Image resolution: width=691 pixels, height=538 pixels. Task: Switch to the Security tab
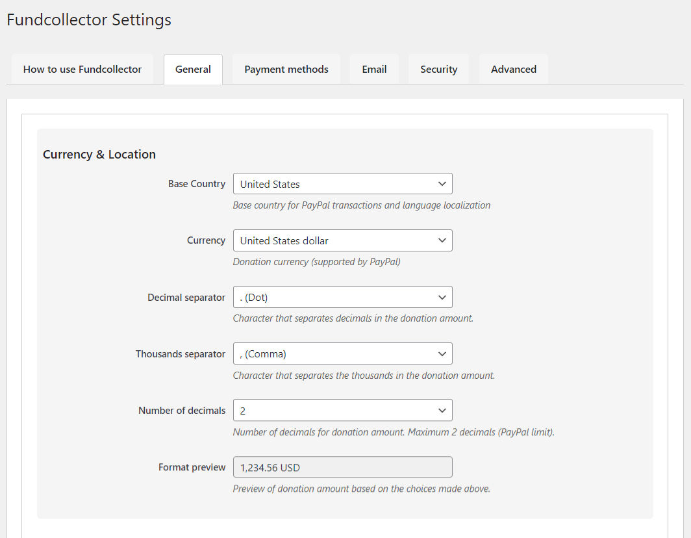click(x=438, y=69)
